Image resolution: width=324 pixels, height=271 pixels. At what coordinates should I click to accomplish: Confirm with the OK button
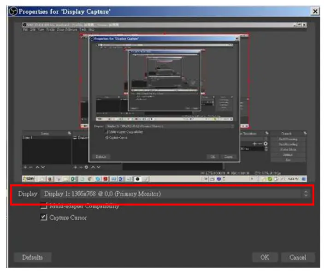point(265,257)
